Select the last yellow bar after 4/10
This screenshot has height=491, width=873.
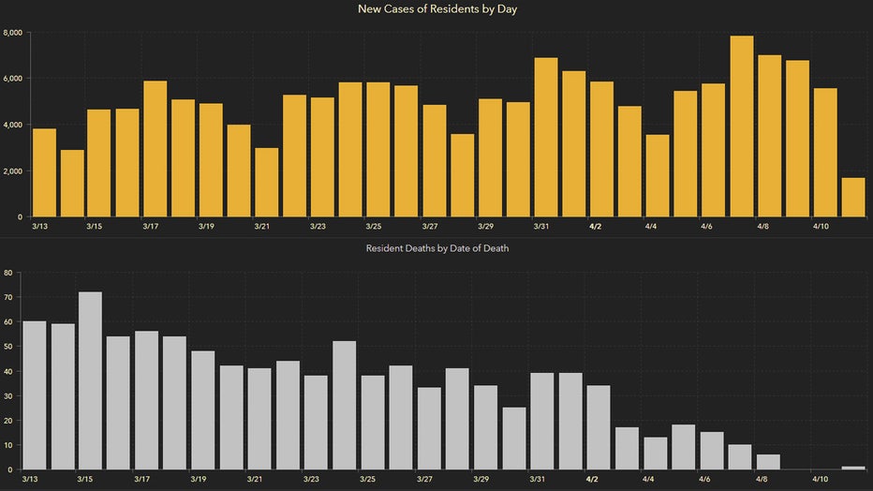[x=852, y=198]
